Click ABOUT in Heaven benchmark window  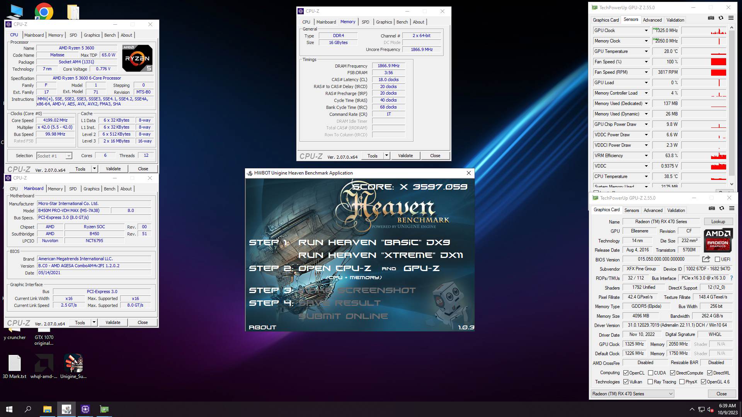coord(262,327)
